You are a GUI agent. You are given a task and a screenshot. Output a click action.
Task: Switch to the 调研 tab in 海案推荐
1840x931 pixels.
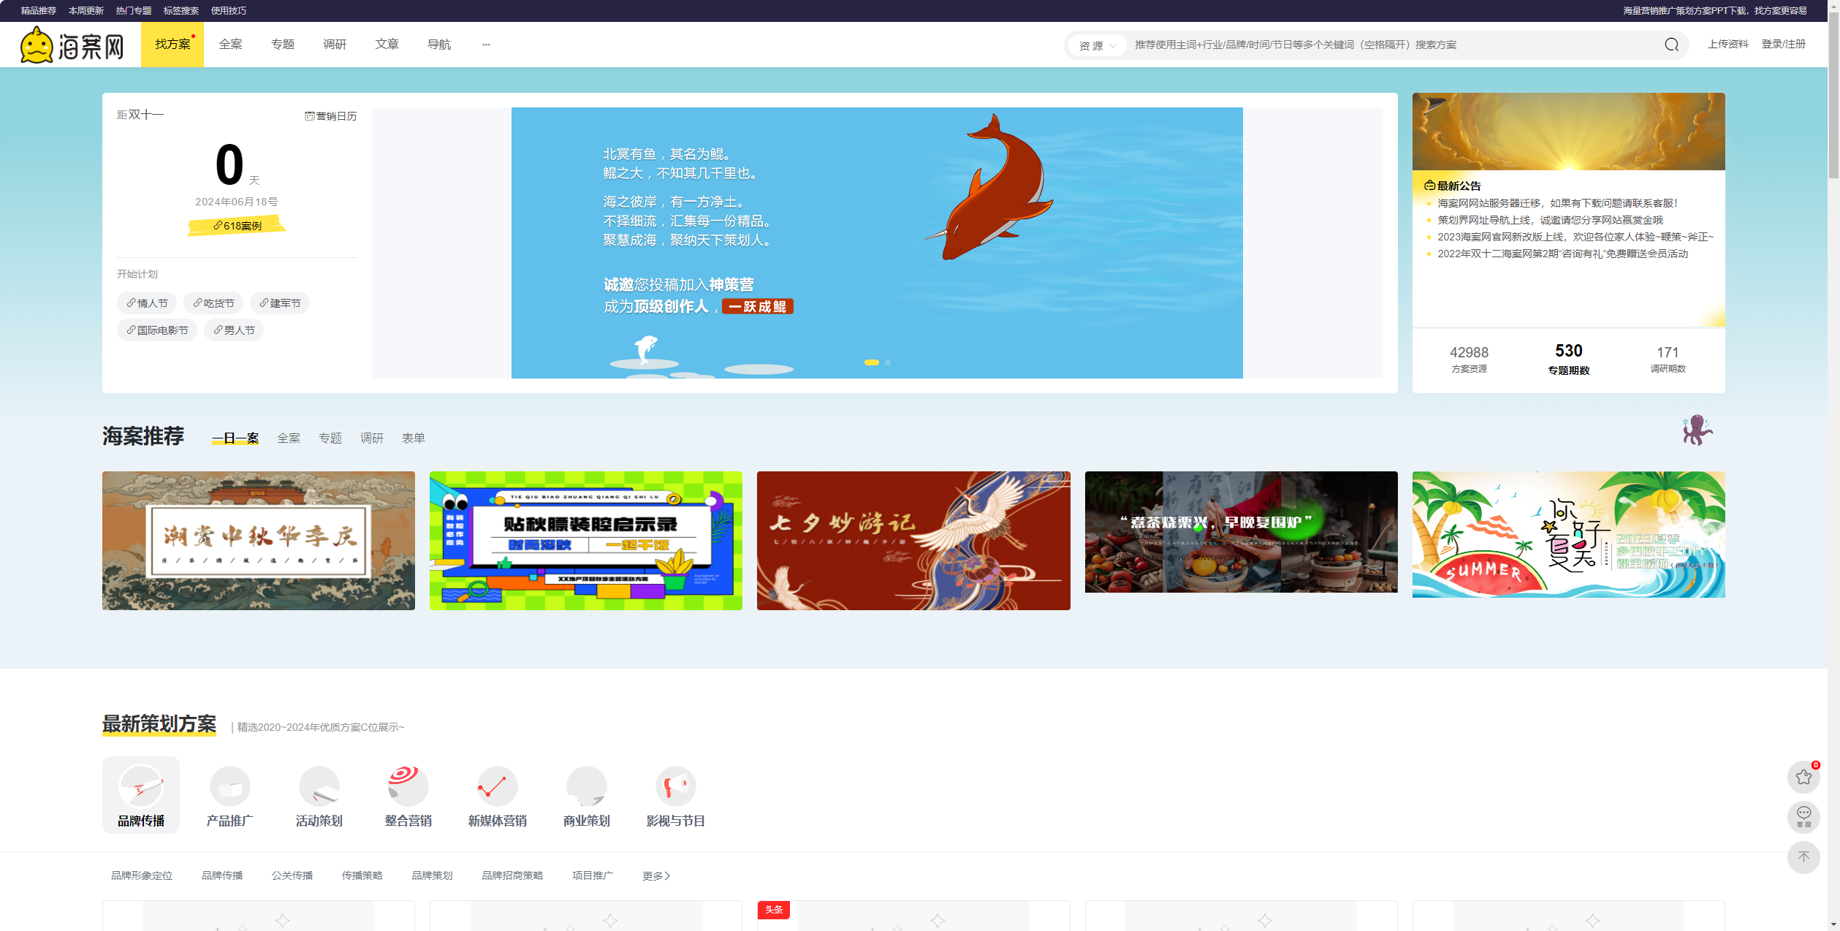pyautogui.click(x=373, y=438)
